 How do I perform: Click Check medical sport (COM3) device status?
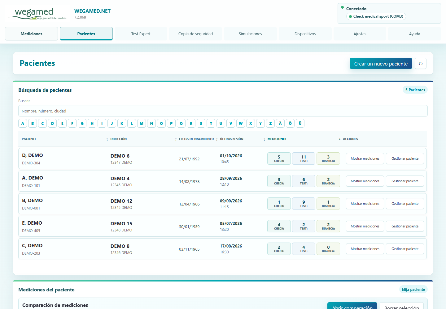(376, 16)
